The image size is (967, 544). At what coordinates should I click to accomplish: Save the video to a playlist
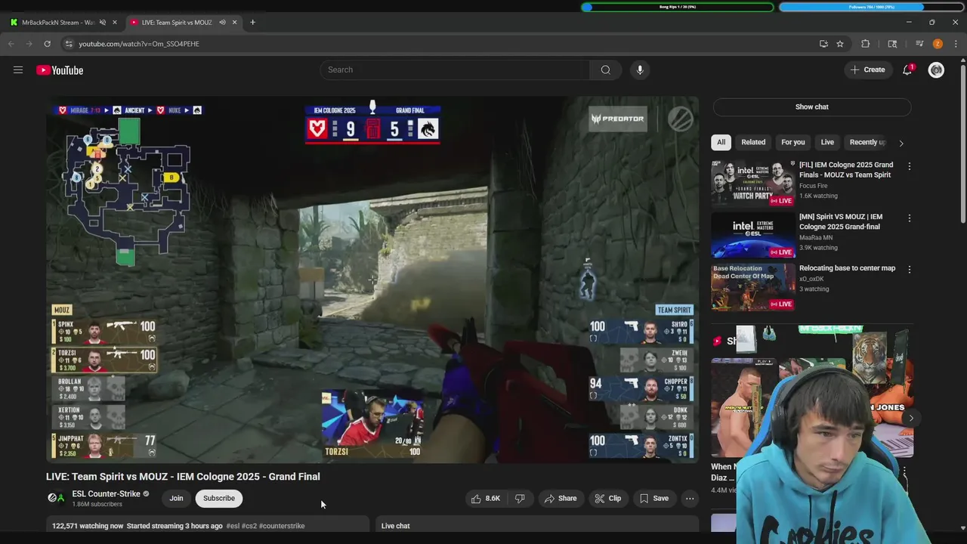coord(654,498)
